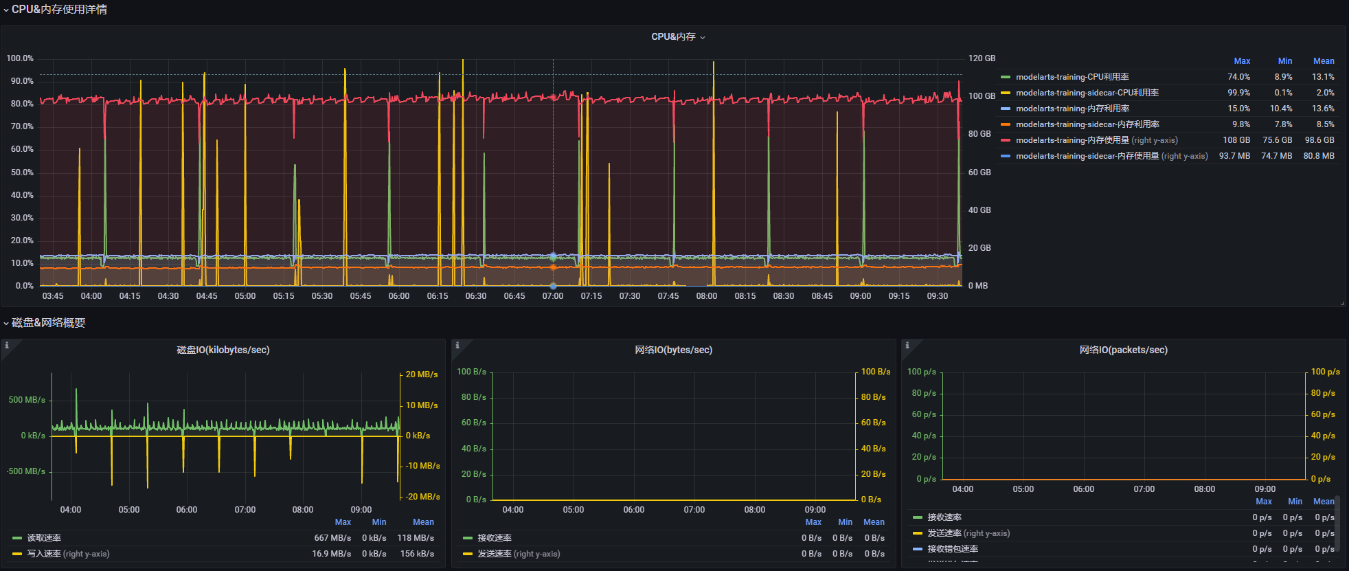Toggle modelarts-training-内存使用量 series visibility
The width and height of the screenshot is (1349, 571).
(x=1097, y=140)
